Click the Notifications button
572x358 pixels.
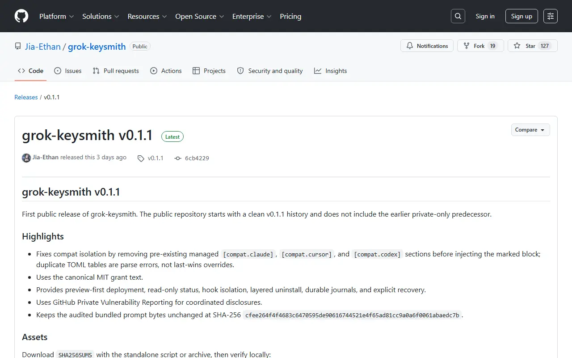tap(427, 46)
